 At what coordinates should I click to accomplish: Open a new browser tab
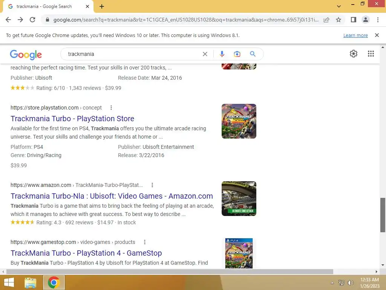(102, 7)
